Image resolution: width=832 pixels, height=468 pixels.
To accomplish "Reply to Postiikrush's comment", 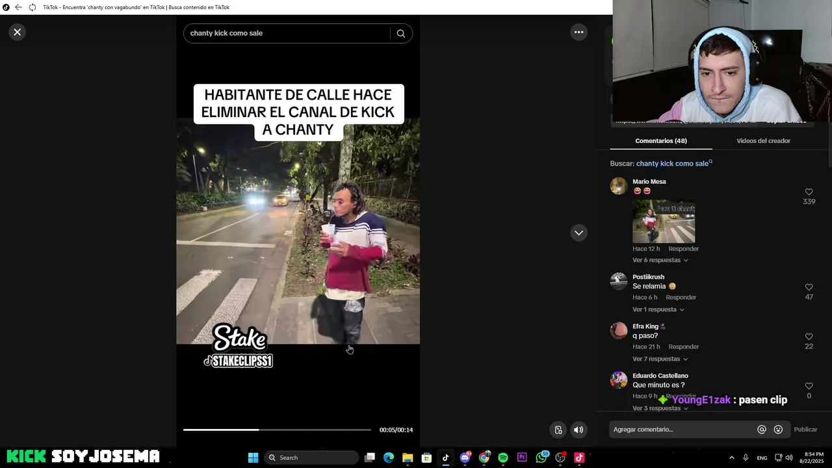I will point(681,297).
